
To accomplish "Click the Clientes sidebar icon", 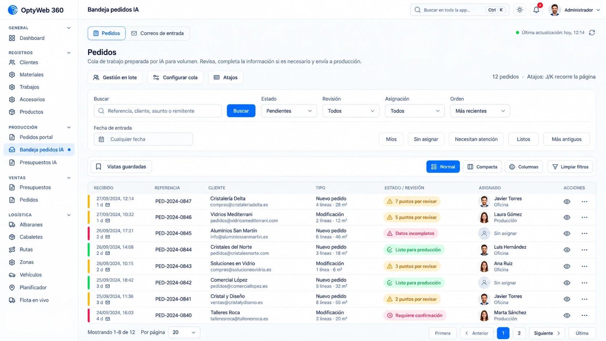I will 12,62.
